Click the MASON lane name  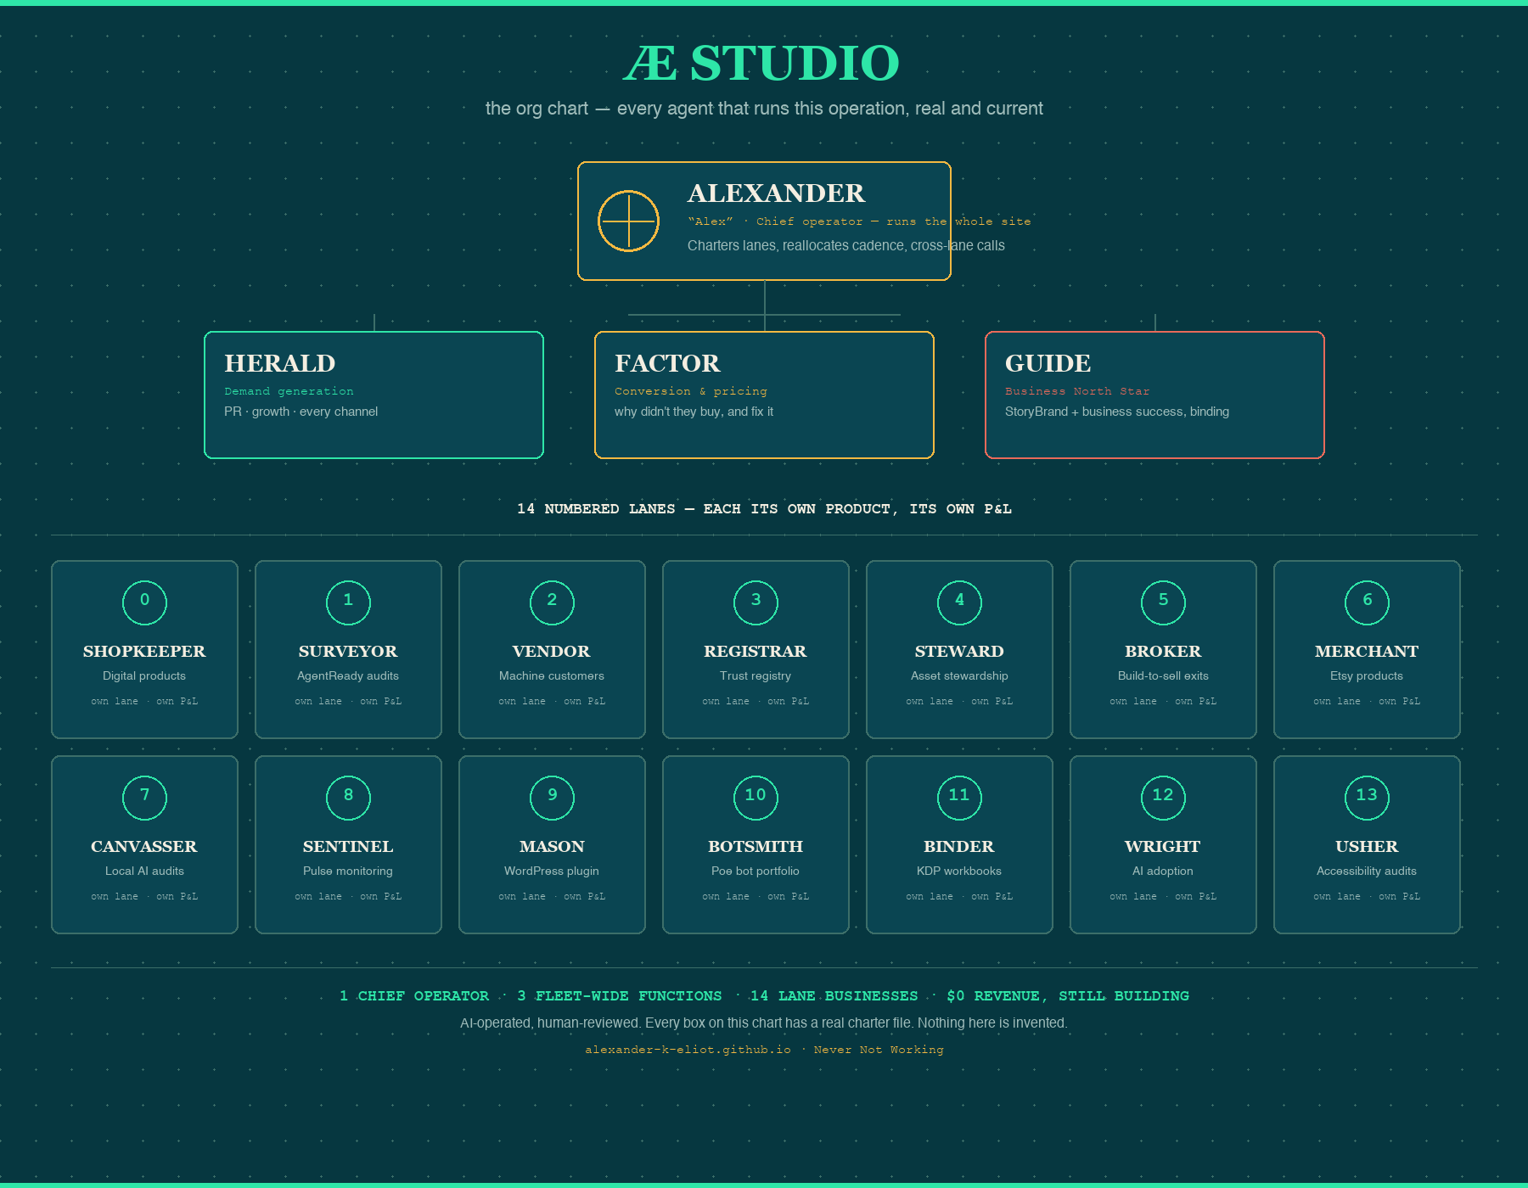(552, 846)
